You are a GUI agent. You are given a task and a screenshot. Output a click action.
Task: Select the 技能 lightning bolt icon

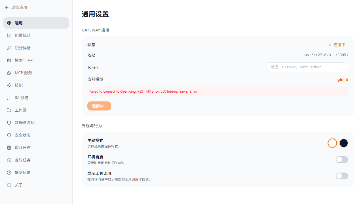click(x=9, y=85)
